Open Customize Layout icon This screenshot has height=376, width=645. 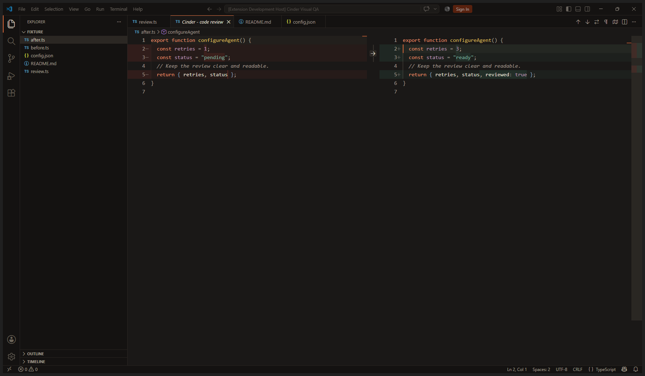[x=559, y=9]
